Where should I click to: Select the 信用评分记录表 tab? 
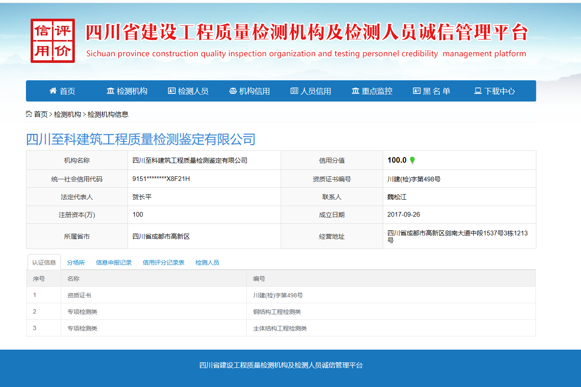(x=163, y=263)
